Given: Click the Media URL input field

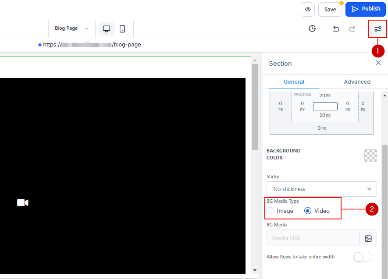Looking at the screenshot, I should [313, 238].
